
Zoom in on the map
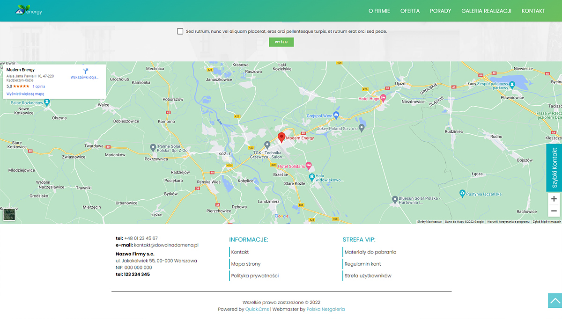(x=554, y=199)
